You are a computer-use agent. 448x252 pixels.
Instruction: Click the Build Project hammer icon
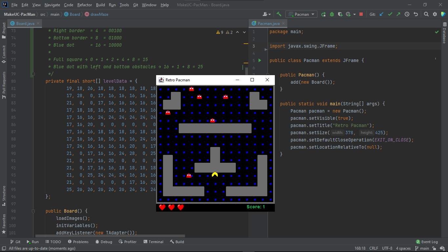(x=279, y=14)
